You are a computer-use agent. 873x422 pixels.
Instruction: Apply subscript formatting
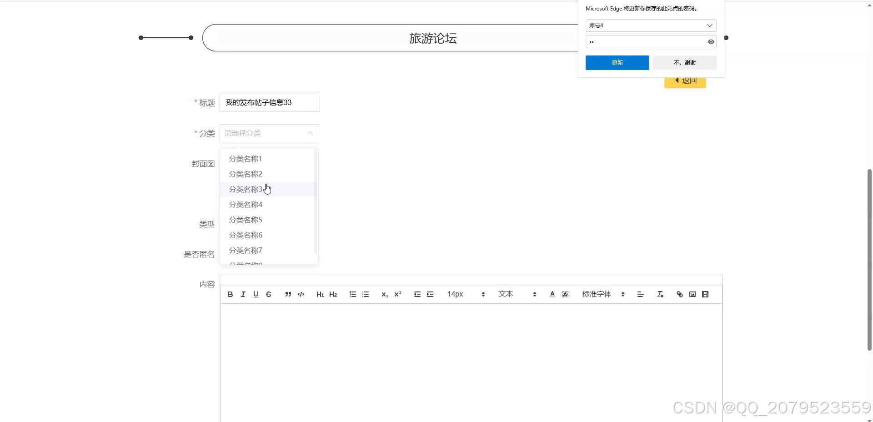click(x=385, y=294)
